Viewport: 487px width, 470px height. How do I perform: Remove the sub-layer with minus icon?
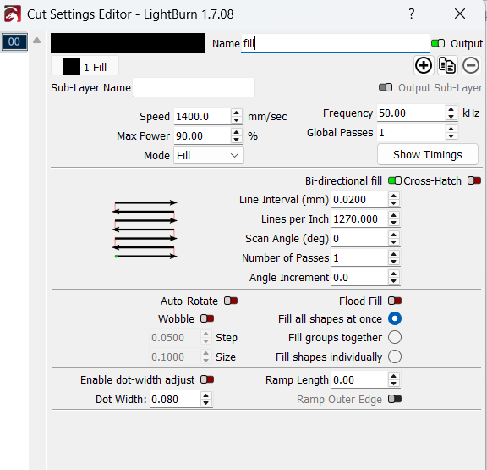(471, 66)
